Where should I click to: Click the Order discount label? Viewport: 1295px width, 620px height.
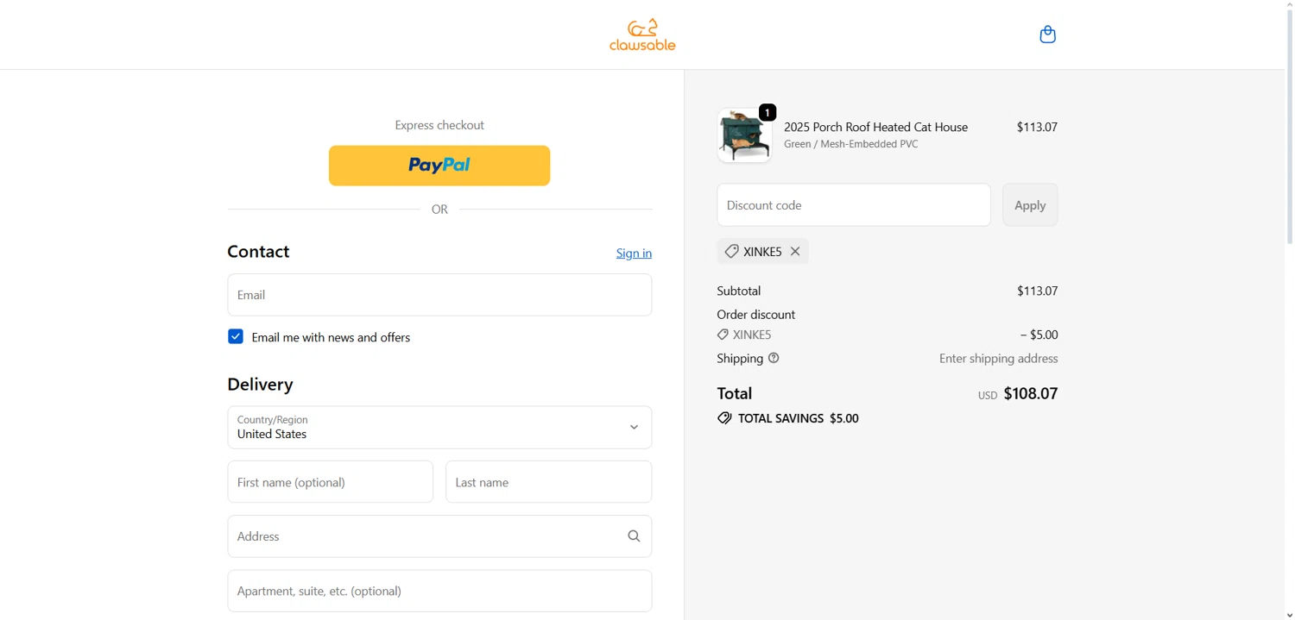[755, 315]
